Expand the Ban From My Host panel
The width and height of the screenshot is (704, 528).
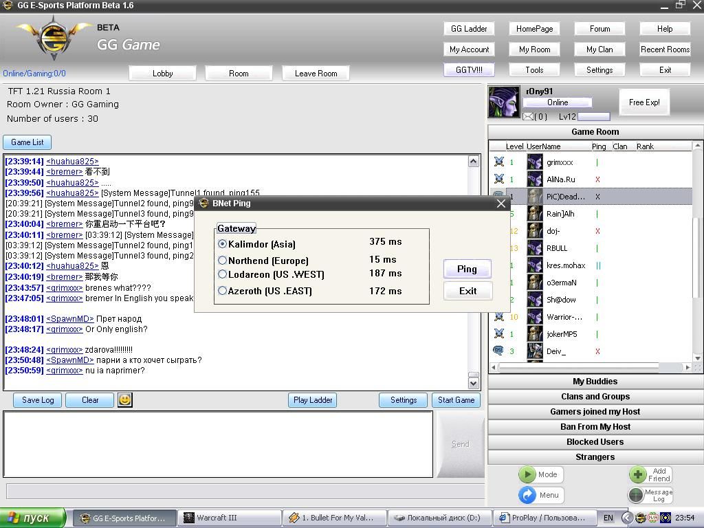point(595,426)
